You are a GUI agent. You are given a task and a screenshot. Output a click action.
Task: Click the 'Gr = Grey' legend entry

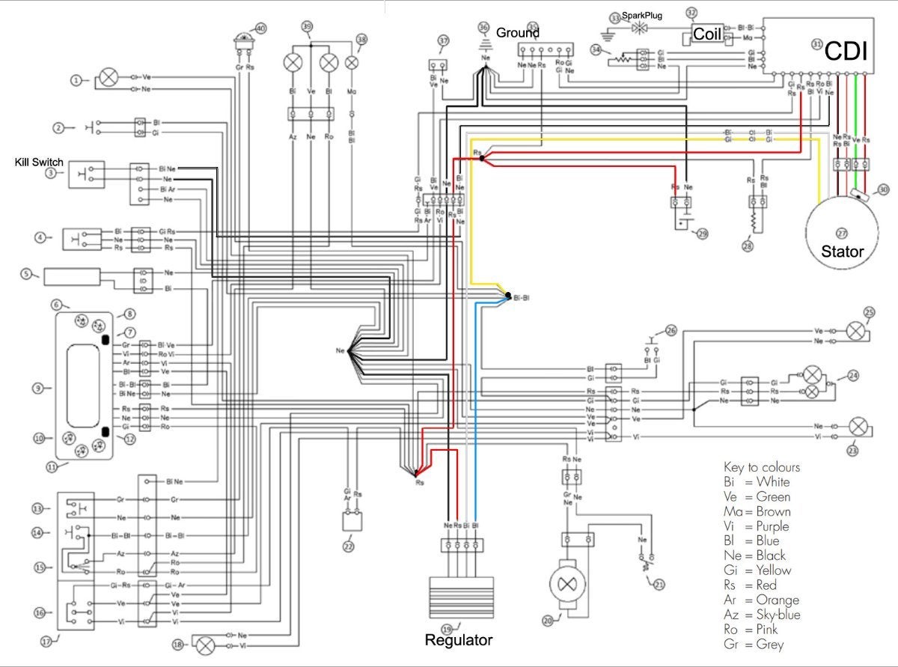tap(754, 644)
